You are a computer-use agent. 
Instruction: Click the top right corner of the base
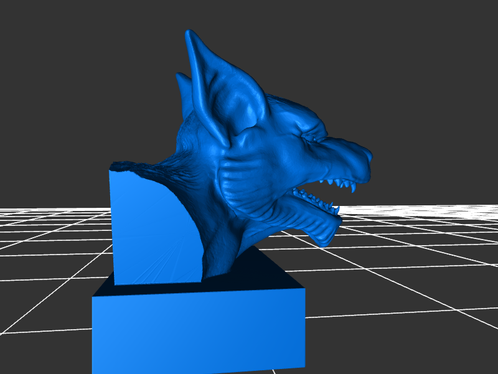click(304, 289)
